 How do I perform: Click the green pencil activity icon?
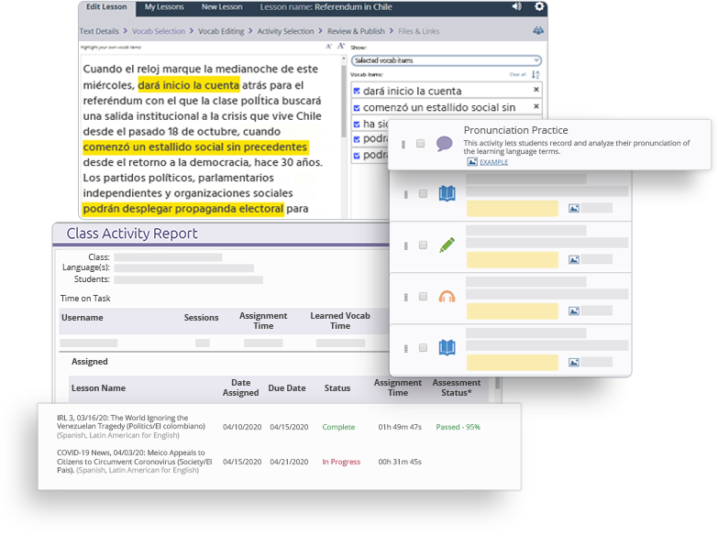tap(447, 245)
